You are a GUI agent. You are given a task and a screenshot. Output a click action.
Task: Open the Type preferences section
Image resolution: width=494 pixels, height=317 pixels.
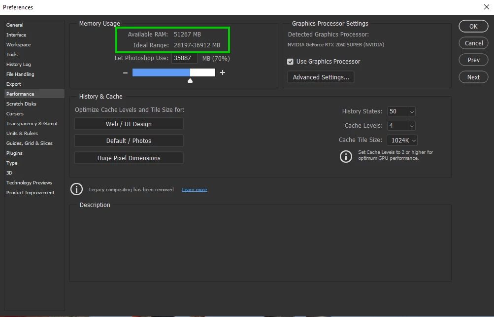(12, 163)
